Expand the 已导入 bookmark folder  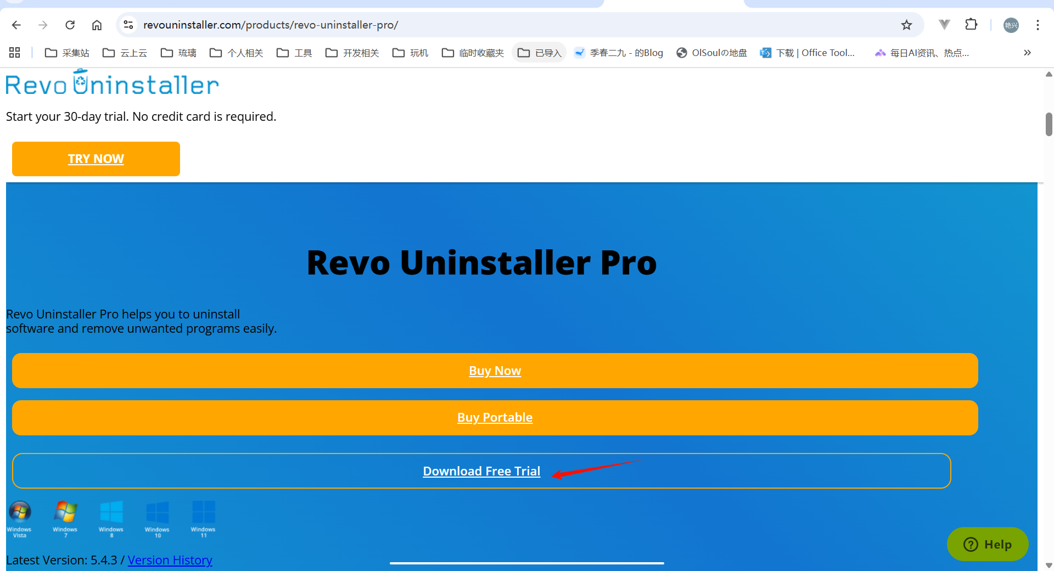[x=540, y=53]
